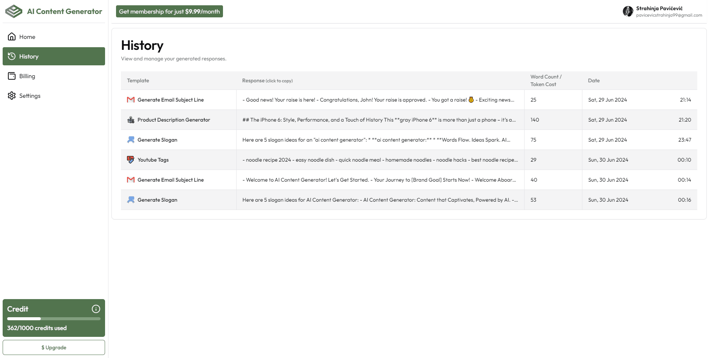This screenshot has width=709, height=358.
Task: Click the time 21:20 cell
Action: [x=685, y=120]
